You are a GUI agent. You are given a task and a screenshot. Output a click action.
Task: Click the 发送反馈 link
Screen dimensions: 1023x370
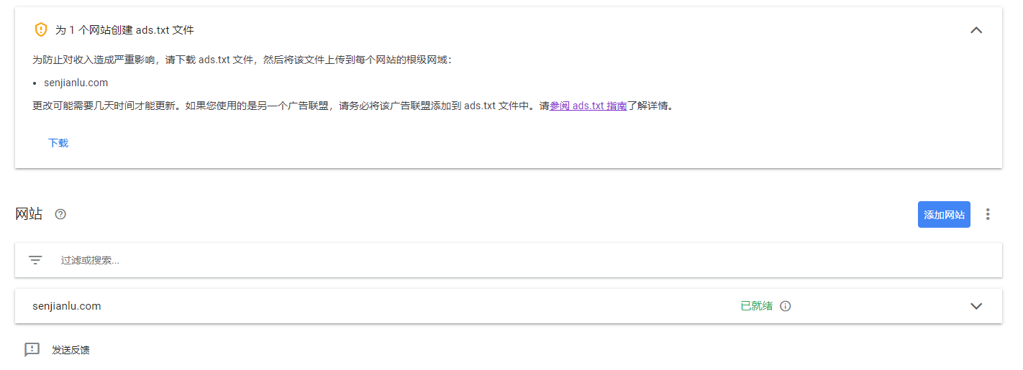71,350
